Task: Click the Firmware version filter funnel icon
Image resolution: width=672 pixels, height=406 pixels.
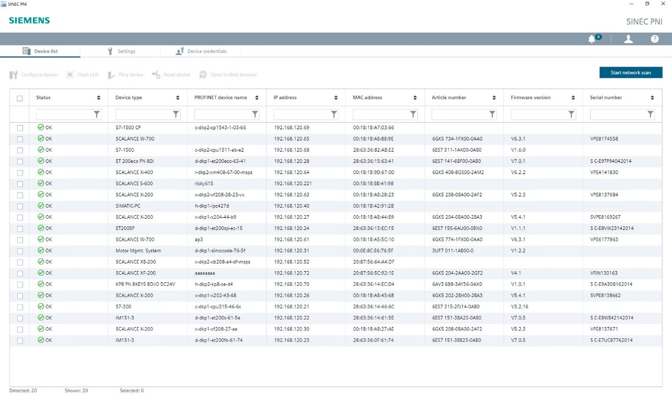Action: pyautogui.click(x=571, y=114)
